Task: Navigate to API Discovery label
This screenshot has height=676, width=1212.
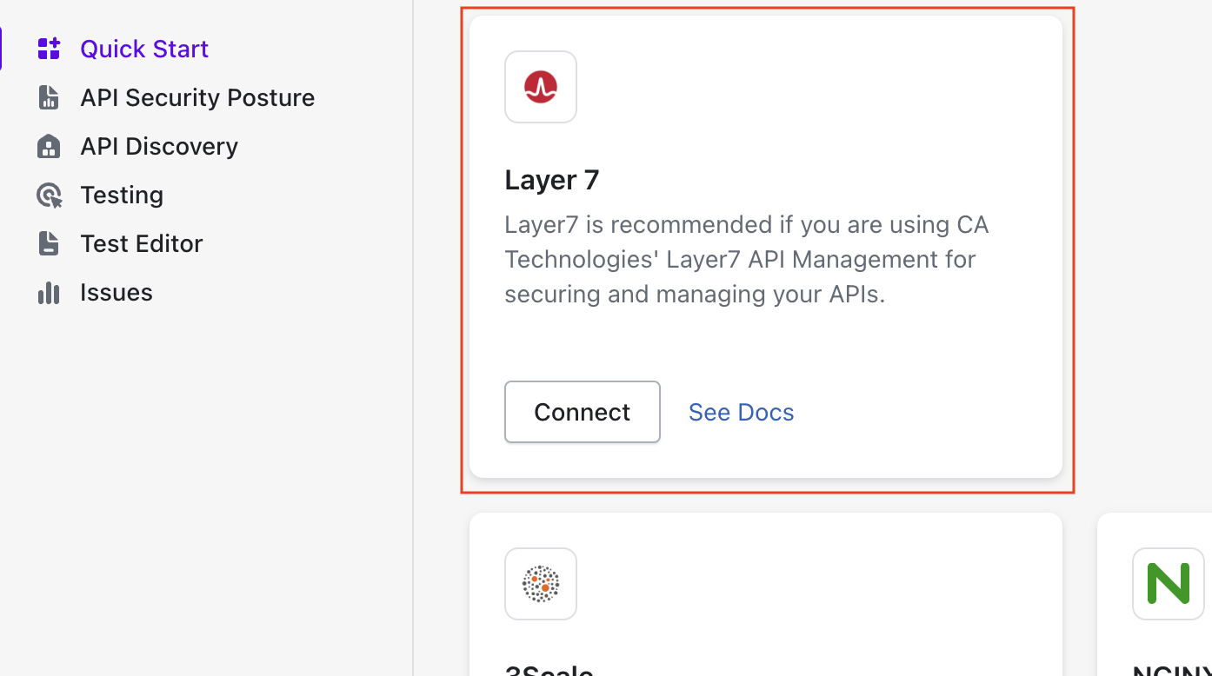Action: (159, 146)
